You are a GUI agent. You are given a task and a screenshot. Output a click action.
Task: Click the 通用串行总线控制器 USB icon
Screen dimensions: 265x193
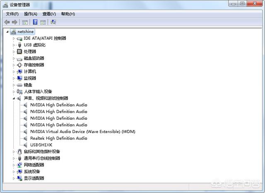[19, 158]
